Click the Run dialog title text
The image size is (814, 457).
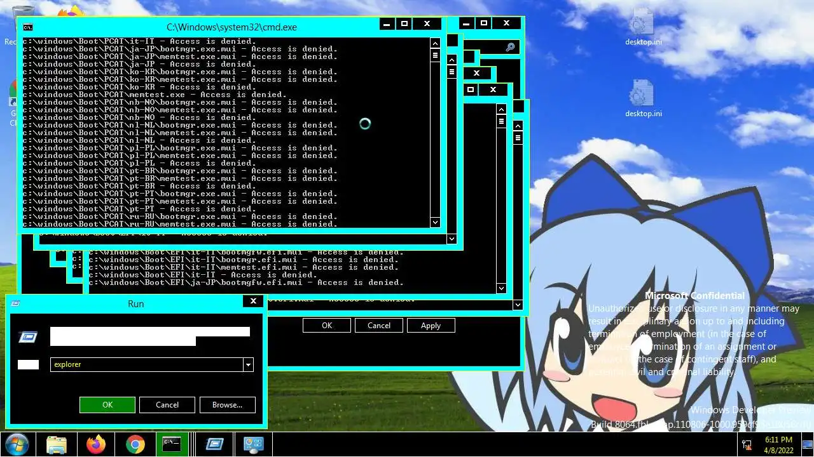pos(135,304)
